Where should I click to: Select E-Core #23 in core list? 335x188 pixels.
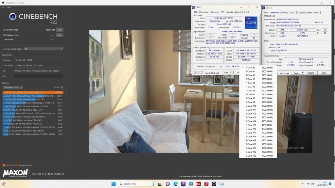(x=258, y=156)
